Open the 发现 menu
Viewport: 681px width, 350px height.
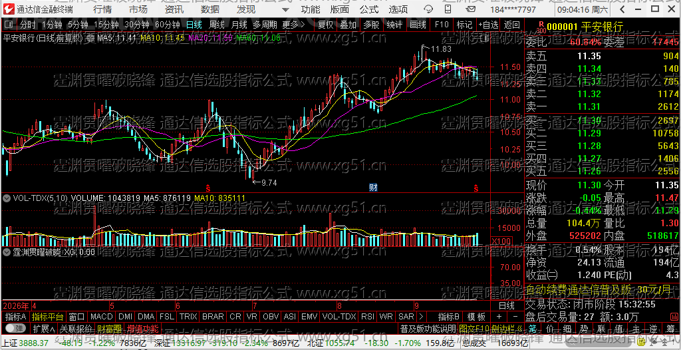point(246,9)
